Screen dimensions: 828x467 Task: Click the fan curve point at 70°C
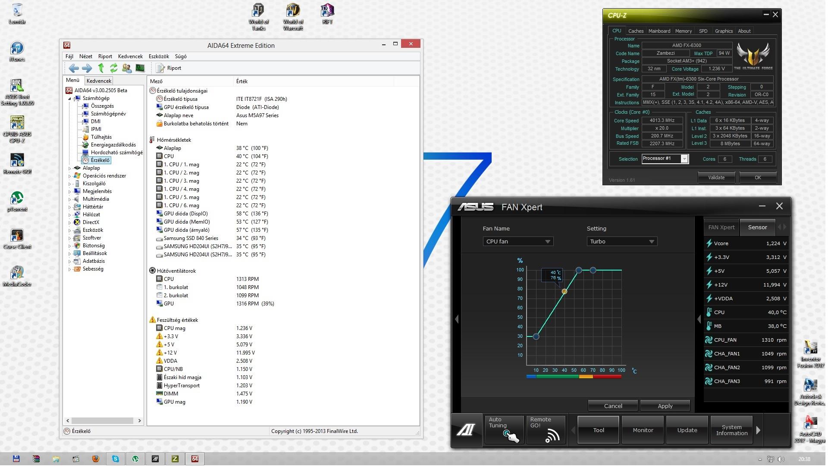[x=593, y=270]
